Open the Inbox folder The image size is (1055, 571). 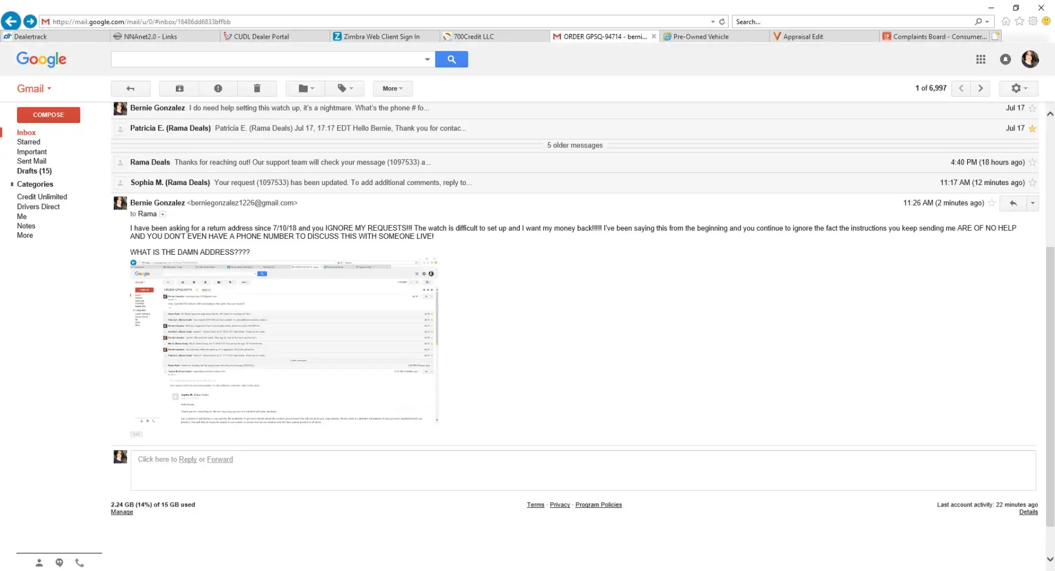(26, 133)
